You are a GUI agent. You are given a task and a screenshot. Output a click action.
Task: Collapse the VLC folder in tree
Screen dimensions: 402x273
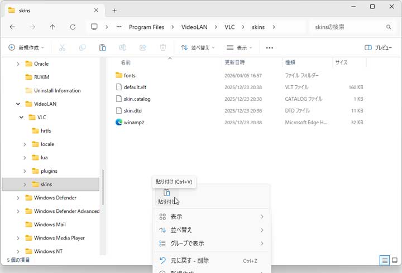coord(21,117)
